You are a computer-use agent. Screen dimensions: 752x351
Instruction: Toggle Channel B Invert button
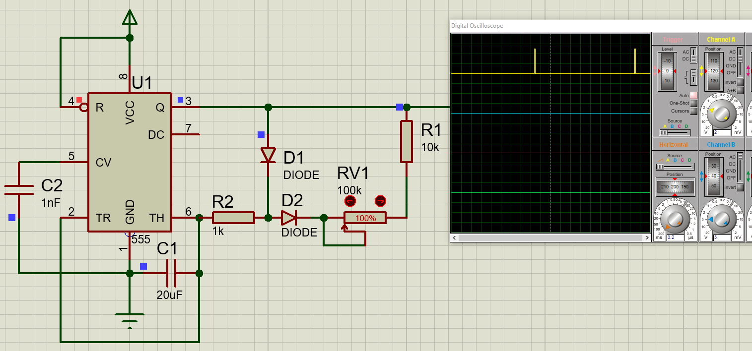pyautogui.click(x=740, y=187)
